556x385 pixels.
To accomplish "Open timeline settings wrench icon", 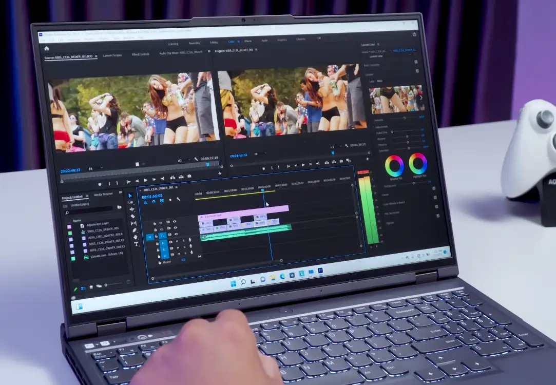I will point(178,200).
